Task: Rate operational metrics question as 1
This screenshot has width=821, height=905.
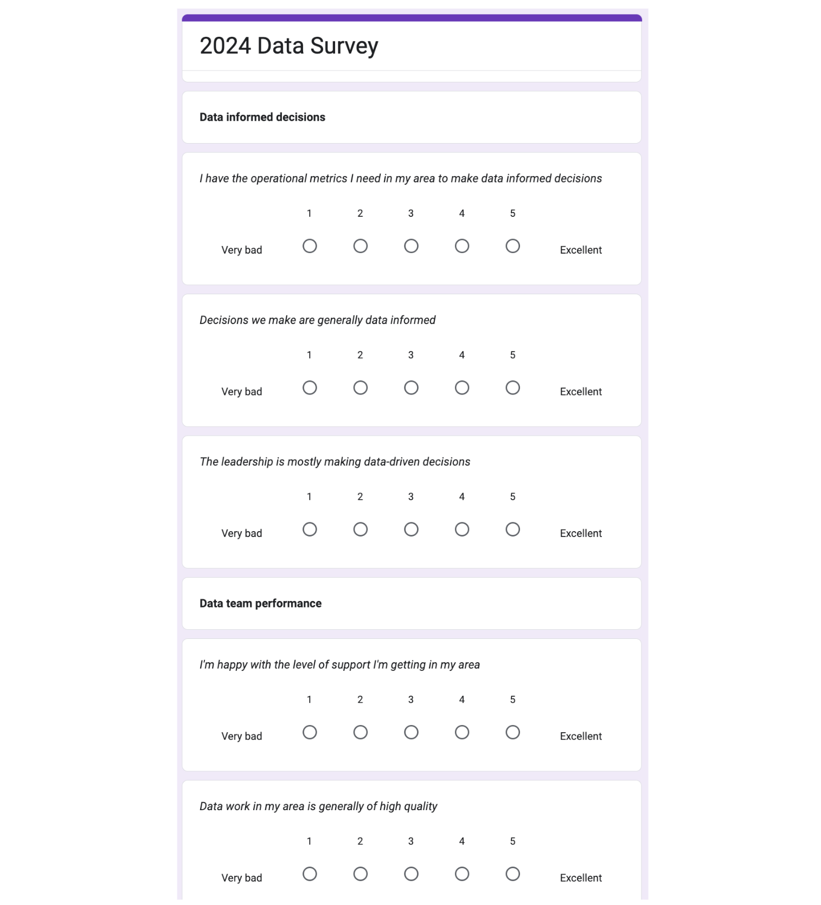Action: [310, 246]
